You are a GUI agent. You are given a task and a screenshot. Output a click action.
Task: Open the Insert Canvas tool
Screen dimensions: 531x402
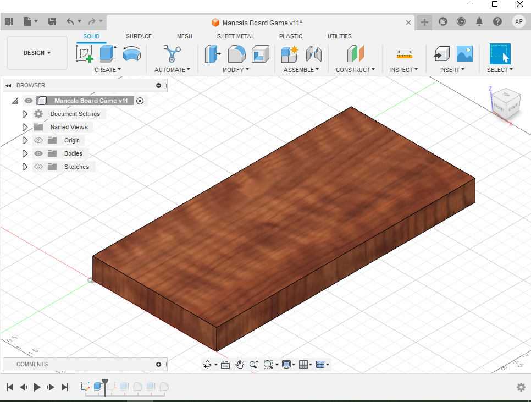tap(464, 54)
